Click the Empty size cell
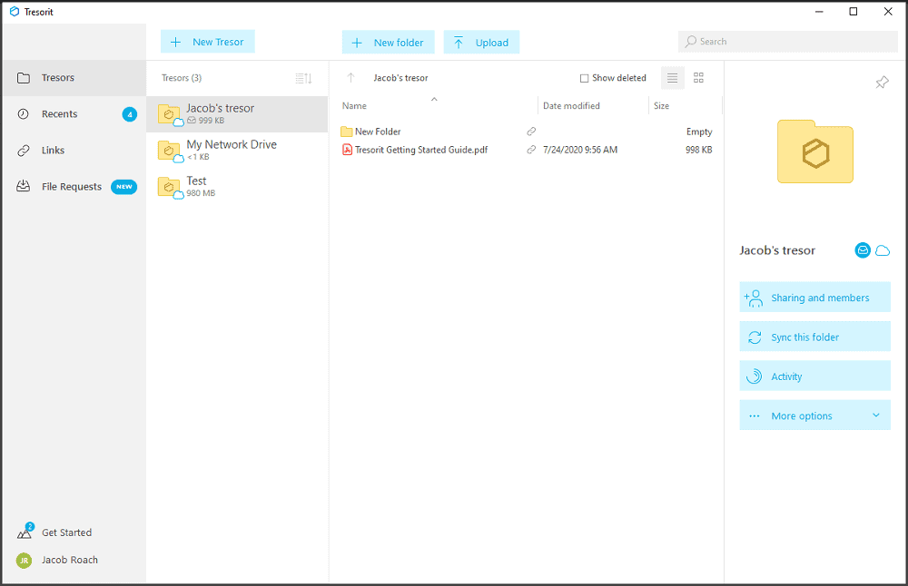Screen dimensions: 908x586 coord(699,132)
